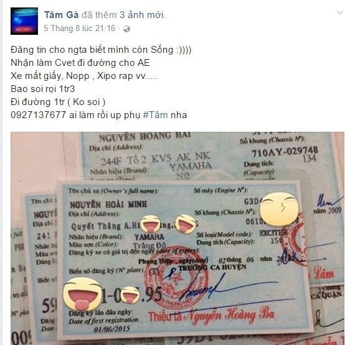This screenshot has height=345, width=350.
Task: Click the kissing emoji sticker over engine number
Action: point(279,209)
